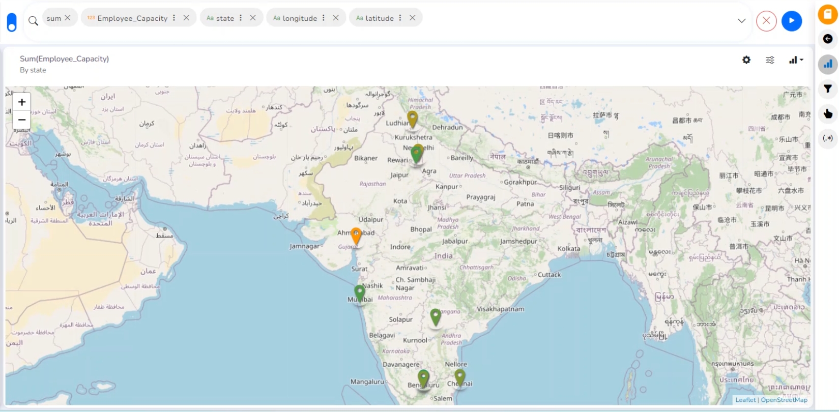Open the regex (.*) icon in sidebar
The width and height of the screenshot is (839, 412).
click(827, 138)
